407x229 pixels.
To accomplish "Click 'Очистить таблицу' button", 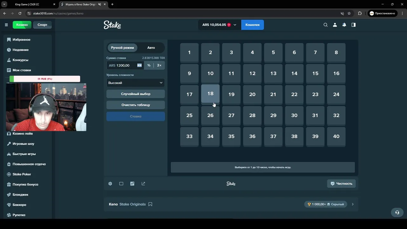I will 135,105.
